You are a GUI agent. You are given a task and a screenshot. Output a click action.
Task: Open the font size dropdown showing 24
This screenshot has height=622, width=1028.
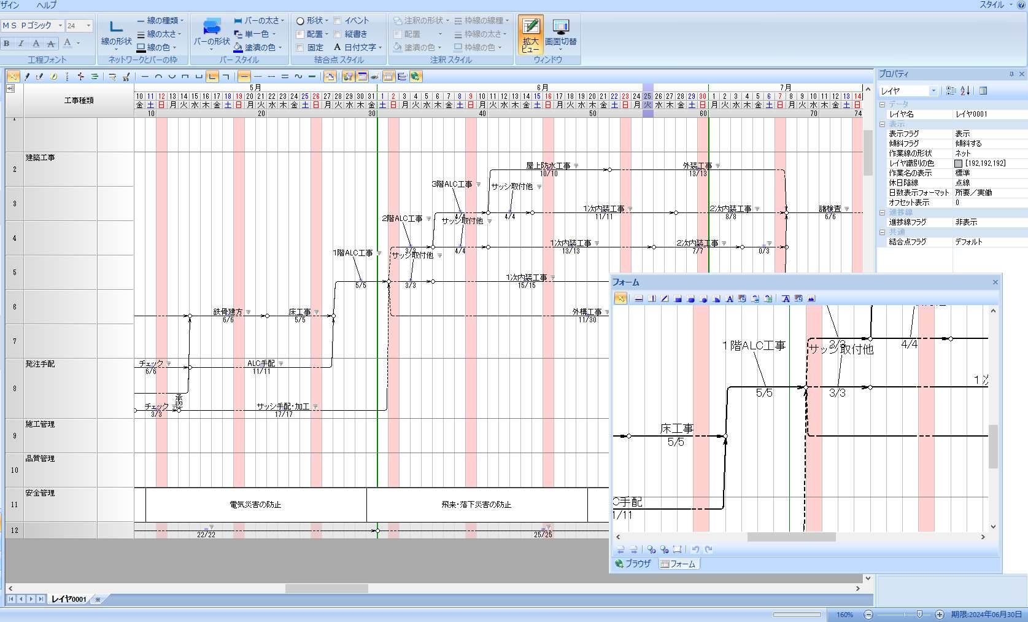pyautogui.click(x=88, y=26)
